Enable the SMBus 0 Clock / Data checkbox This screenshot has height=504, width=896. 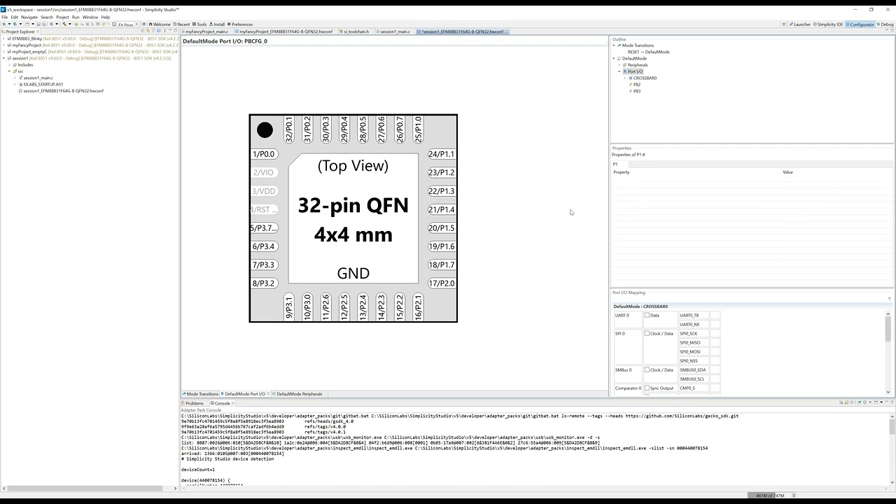click(647, 370)
